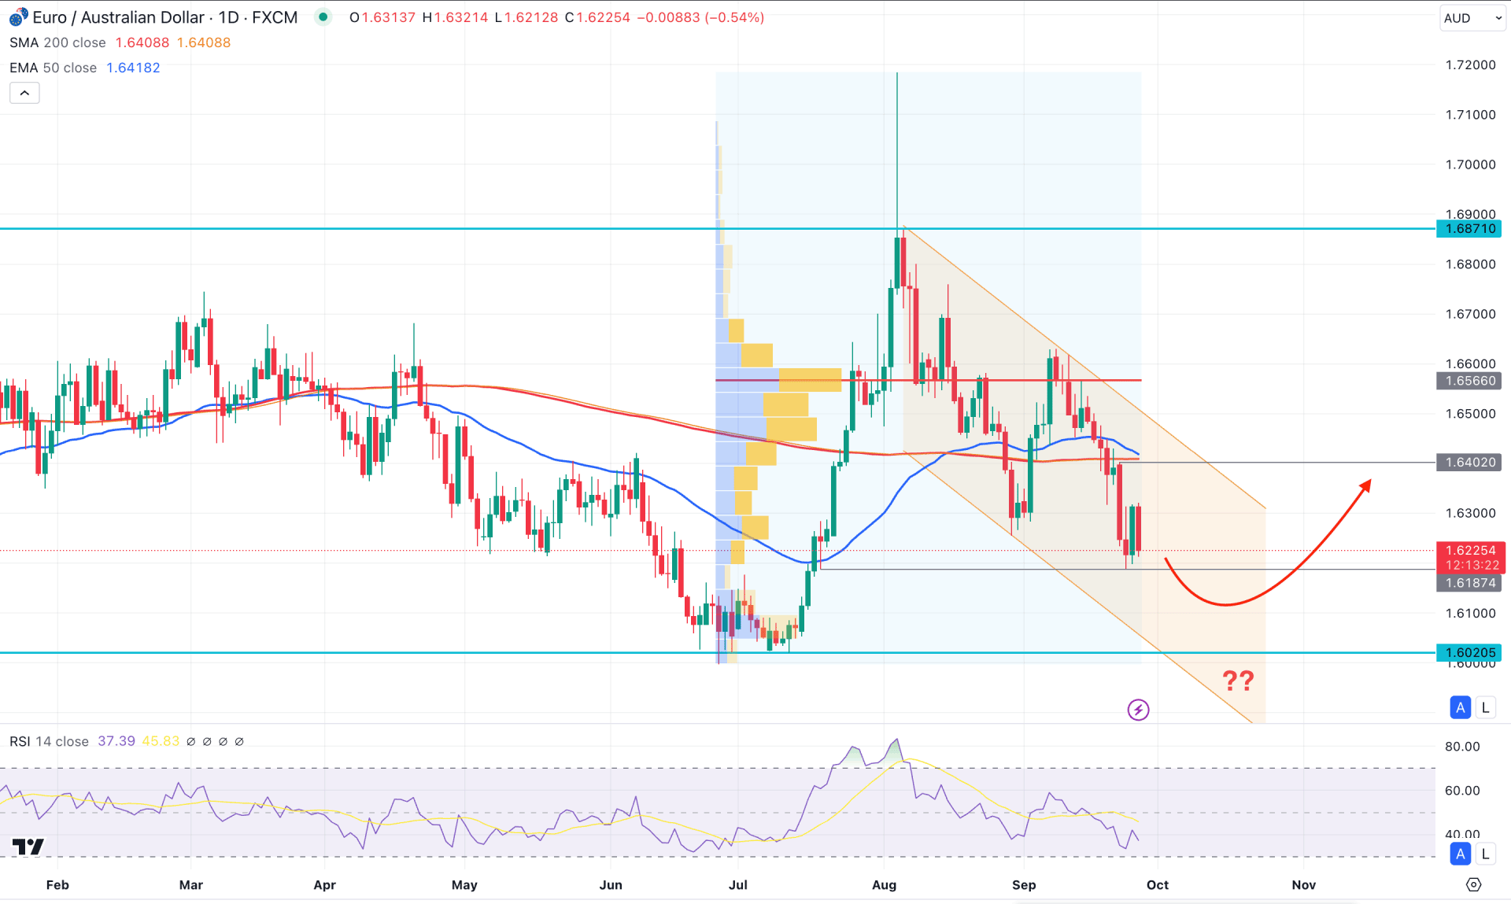The image size is (1511, 904).
Task: Click the 1.72000 price axis value
Action: click(x=1470, y=65)
